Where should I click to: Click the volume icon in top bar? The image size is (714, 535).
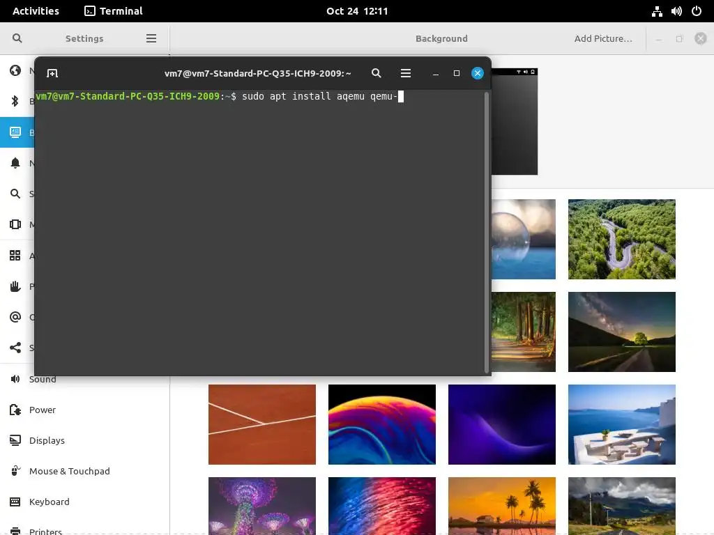point(676,11)
